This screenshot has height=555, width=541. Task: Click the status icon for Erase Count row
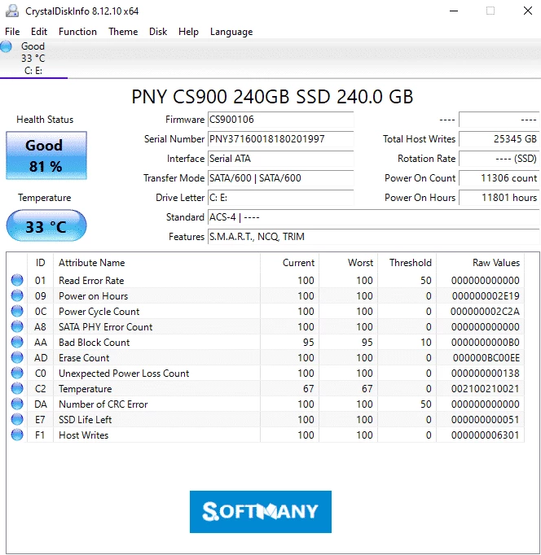coord(17,358)
